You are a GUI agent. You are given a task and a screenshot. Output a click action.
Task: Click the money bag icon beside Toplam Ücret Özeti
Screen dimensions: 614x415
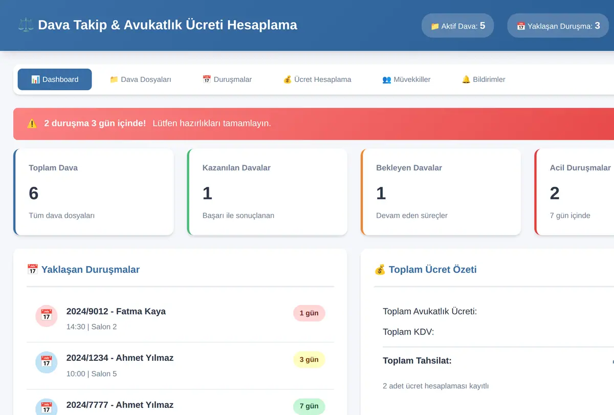point(380,269)
